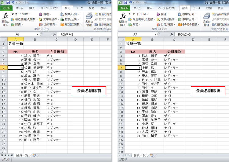Click save icon in left window title bar
This screenshot has width=229, height=162.
click(8, 2)
